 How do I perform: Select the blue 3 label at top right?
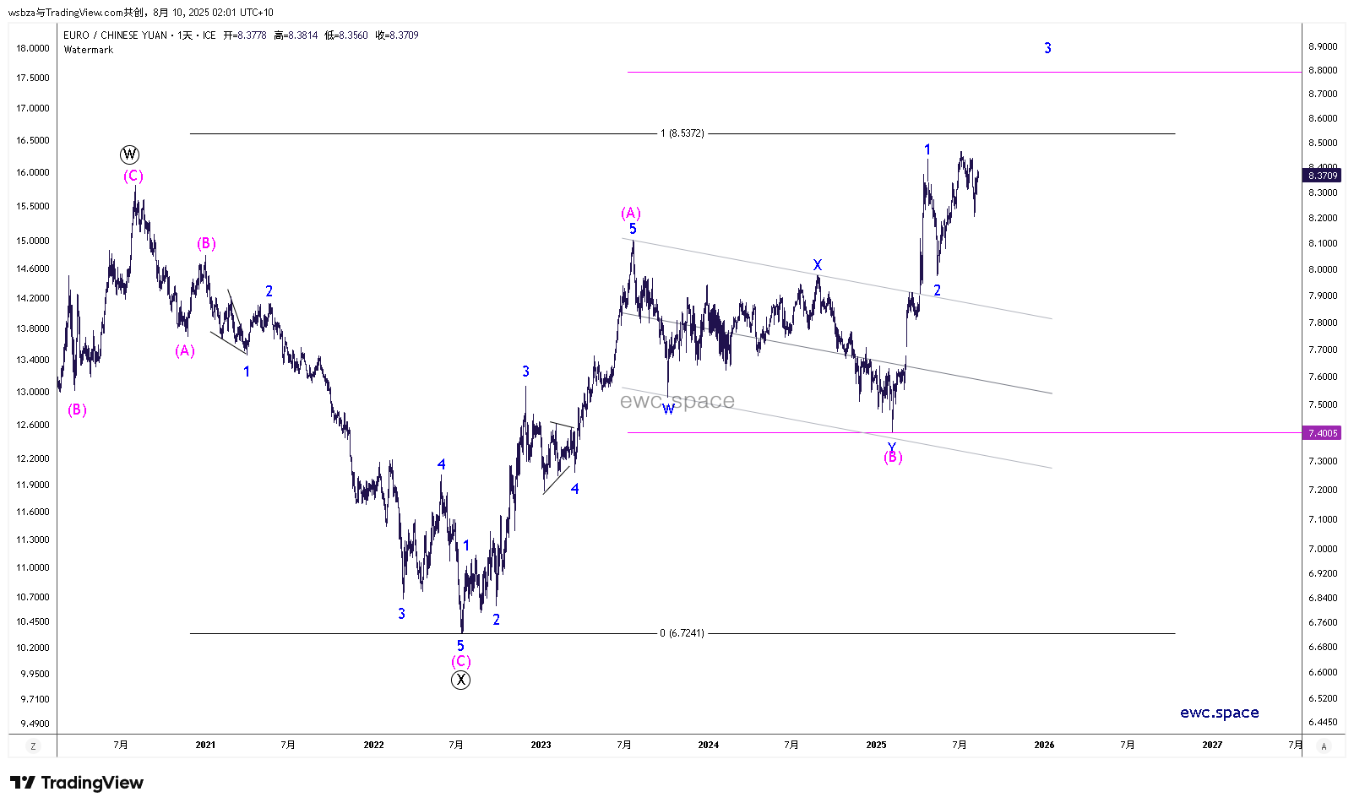click(1047, 48)
